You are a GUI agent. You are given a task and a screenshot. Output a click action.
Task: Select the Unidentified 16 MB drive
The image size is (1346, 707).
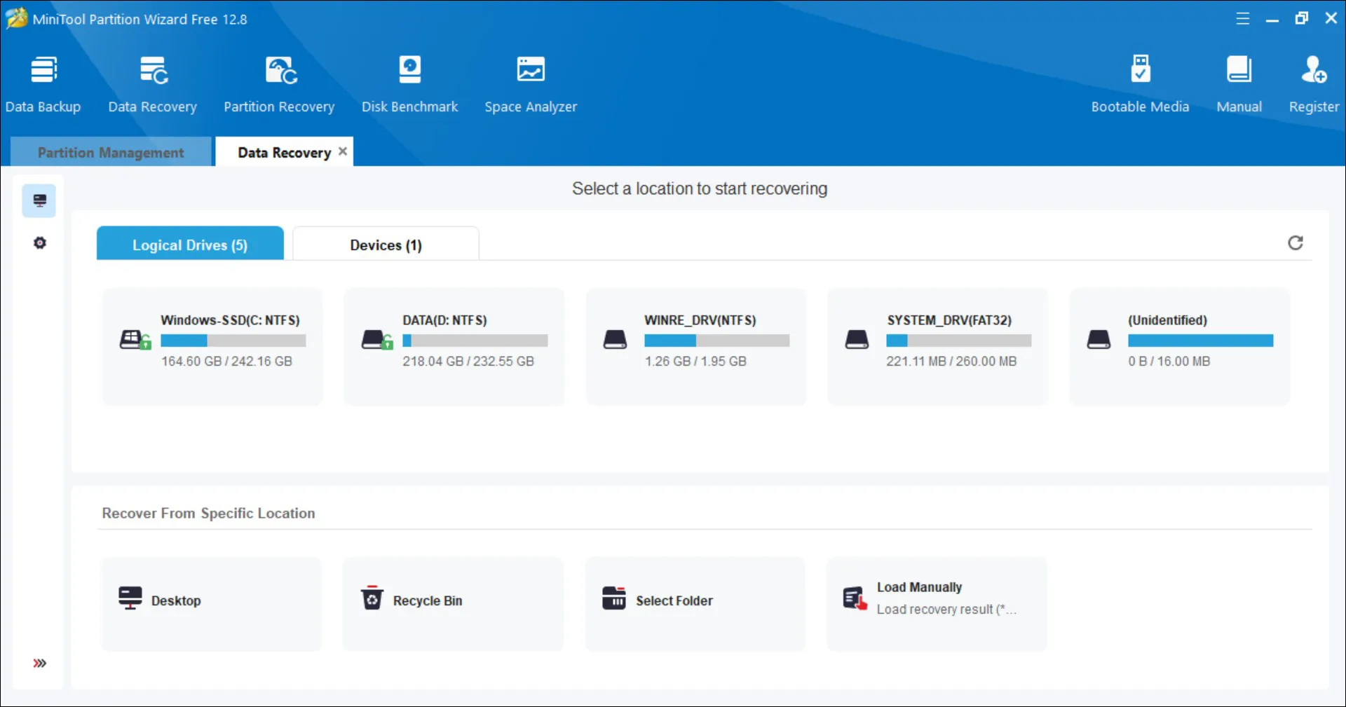pos(1179,346)
